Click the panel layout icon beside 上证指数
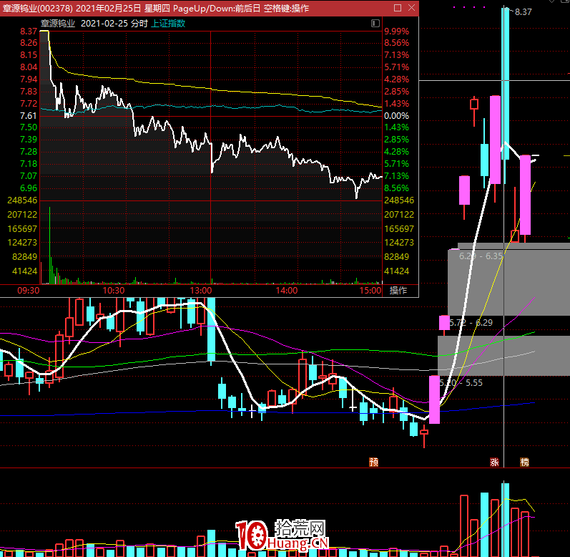This screenshot has height=557, width=570. (x=375, y=24)
